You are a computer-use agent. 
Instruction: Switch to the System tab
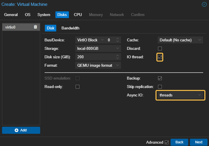[x=44, y=15]
